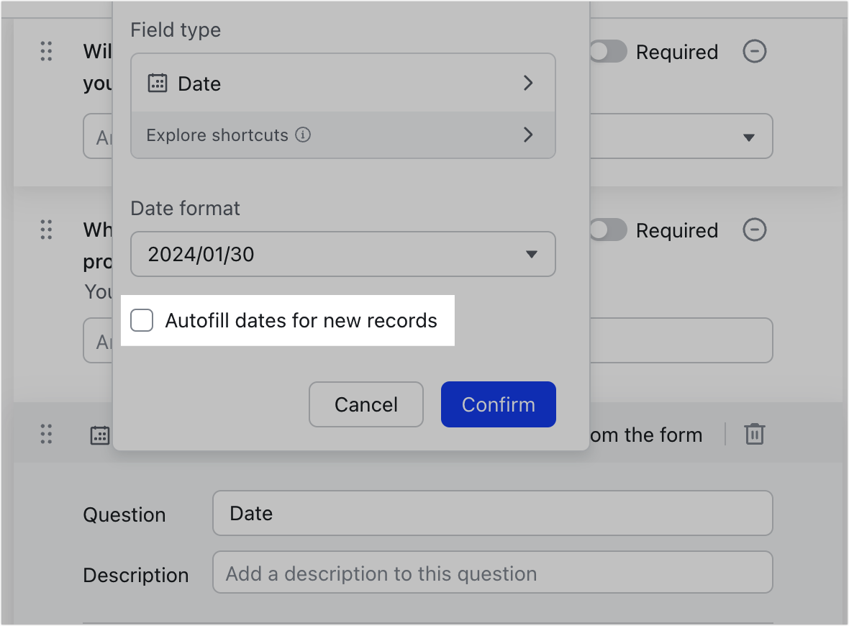This screenshot has height=626, width=849.
Task: Click the info icon next to Explore shortcuts
Action: pos(304,135)
